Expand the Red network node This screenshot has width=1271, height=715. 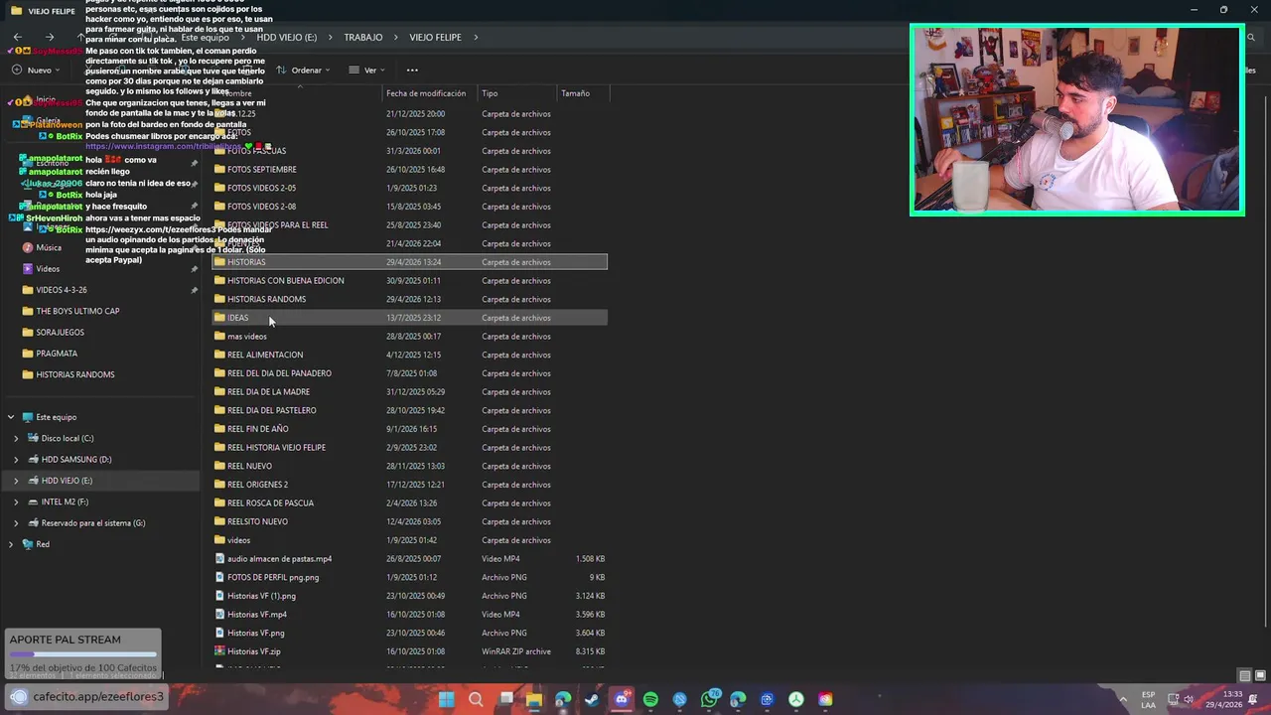tap(11, 544)
